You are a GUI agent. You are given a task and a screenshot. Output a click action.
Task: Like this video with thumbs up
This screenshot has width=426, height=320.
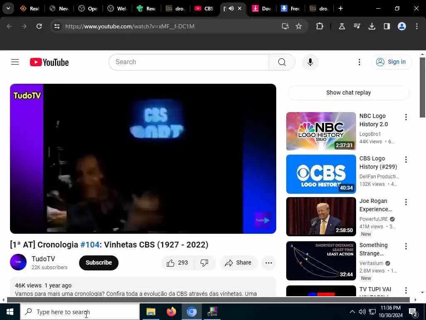click(178, 263)
